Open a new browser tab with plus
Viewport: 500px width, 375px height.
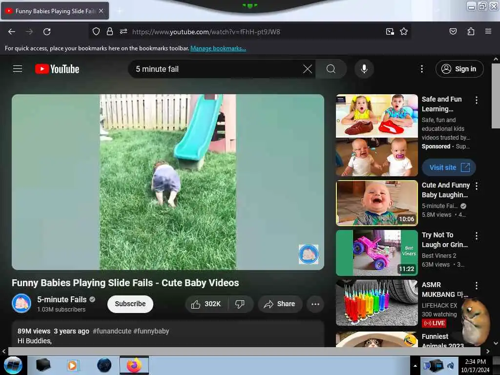[x=120, y=11]
